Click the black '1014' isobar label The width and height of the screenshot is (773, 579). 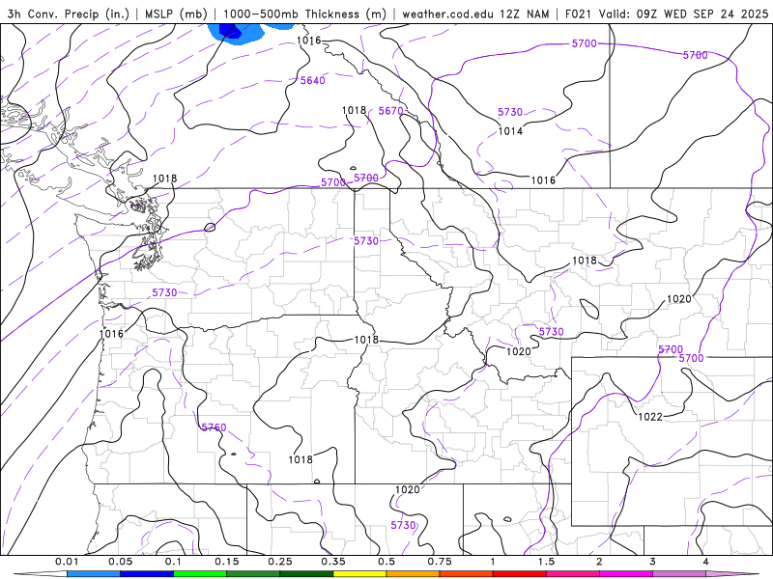[510, 131]
